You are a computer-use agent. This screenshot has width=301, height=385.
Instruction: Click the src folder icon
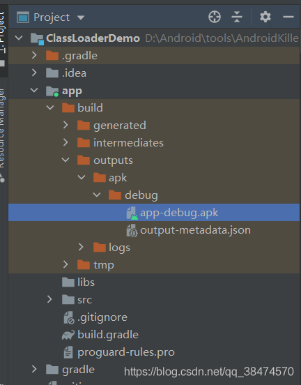(x=68, y=299)
